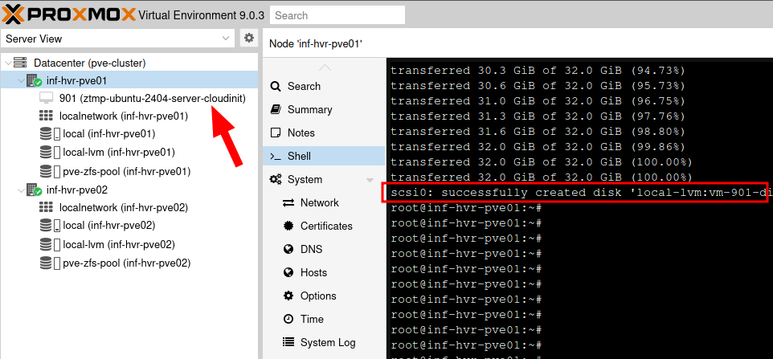Screen dimensions: 773x359
Task: Select pve-zfs-pool (inf-hvr-pve01) storage
Action: (127, 171)
